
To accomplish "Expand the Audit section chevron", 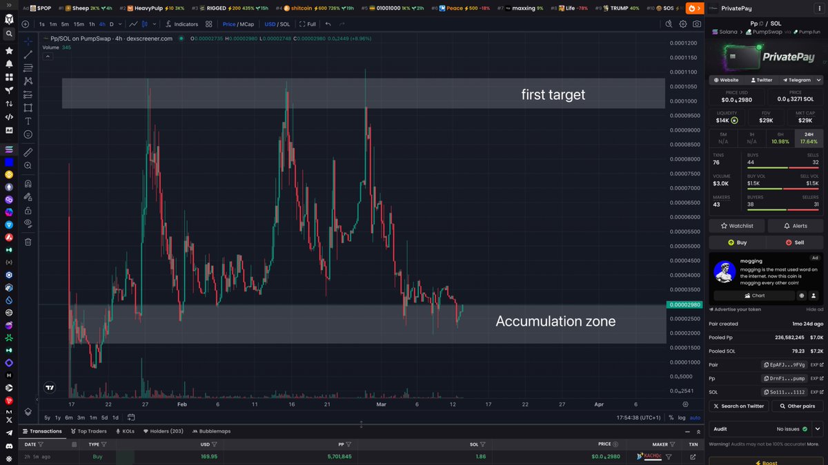I will [818, 428].
